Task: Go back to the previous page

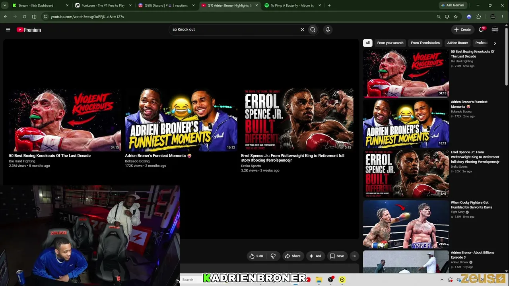Action: (x=6, y=17)
